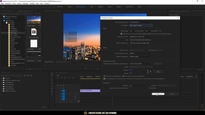Switch to the Редактирование workspace tab
205x115 pixels.
click(x=81, y=7)
